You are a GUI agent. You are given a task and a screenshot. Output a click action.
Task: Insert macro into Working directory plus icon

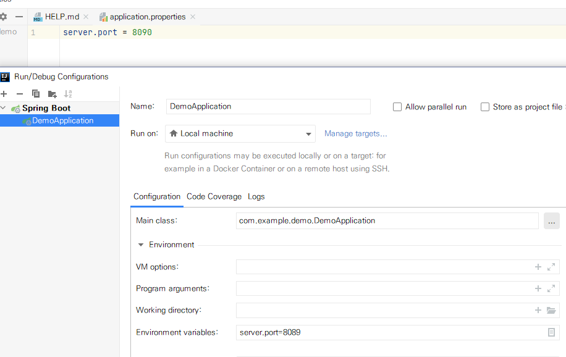click(538, 310)
